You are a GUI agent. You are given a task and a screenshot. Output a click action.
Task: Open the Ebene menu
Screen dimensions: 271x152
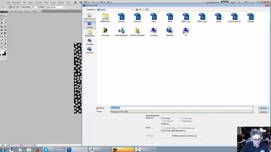[x=31, y=3]
